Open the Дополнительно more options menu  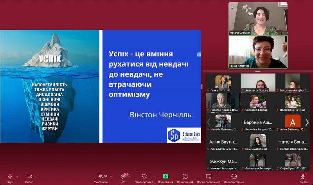click(234, 177)
